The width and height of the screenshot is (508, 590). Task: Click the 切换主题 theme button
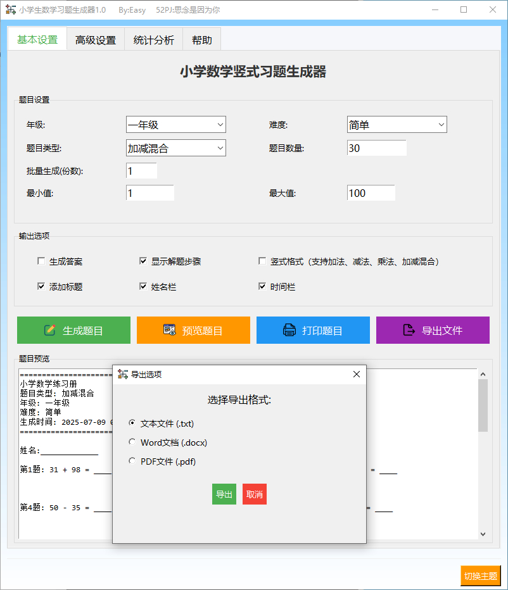(481, 575)
